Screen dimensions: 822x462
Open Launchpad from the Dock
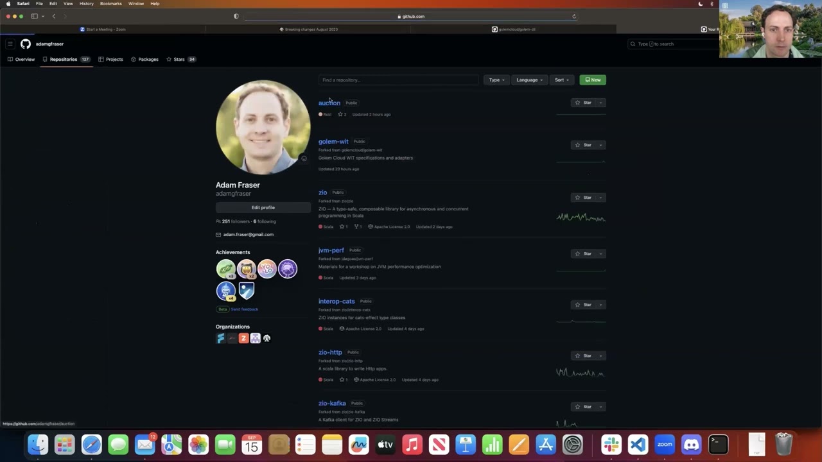pos(64,444)
